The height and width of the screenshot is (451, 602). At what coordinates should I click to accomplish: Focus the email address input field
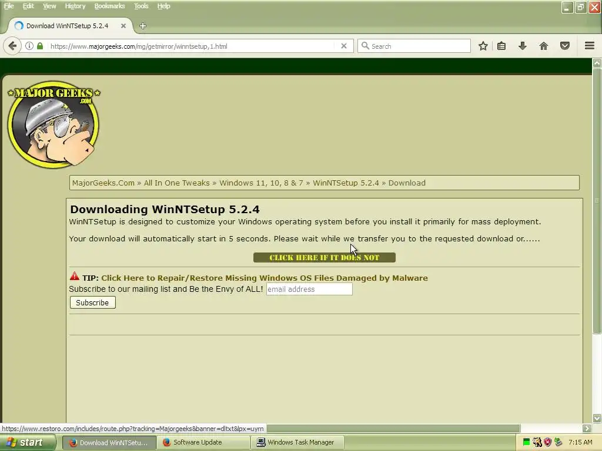[309, 289]
